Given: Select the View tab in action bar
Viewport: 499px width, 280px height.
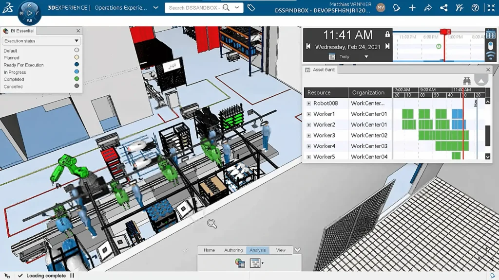Looking at the screenshot, I should (x=281, y=250).
